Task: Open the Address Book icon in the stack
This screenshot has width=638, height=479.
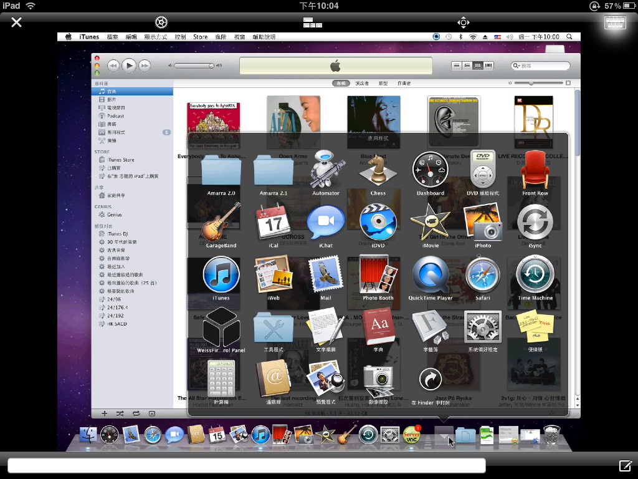Action: [x=273, y=379]
